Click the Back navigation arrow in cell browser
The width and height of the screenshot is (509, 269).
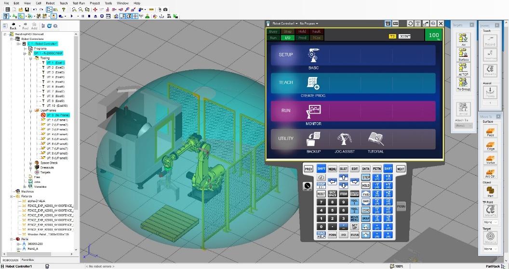13,26
